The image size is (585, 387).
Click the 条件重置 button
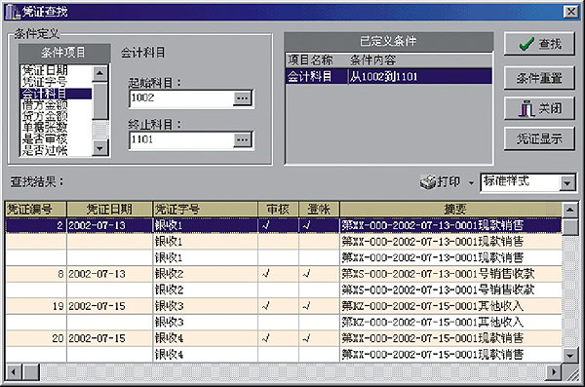539,78
